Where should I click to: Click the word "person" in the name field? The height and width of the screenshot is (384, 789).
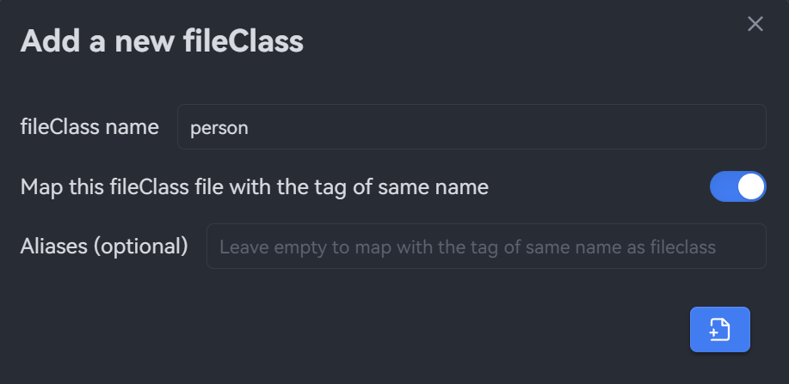[x=219, y=128]
